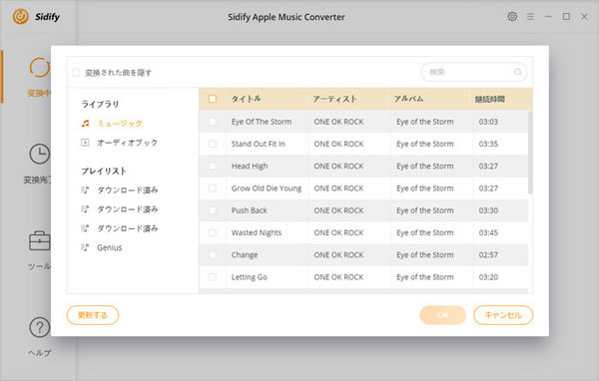Click the 03:30 duration cell
Screen dimensions: 599x381
click(488, 210)
